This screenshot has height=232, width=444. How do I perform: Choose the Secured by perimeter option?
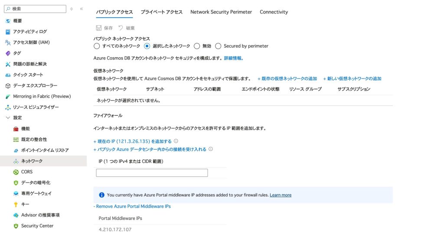(218, 46)
